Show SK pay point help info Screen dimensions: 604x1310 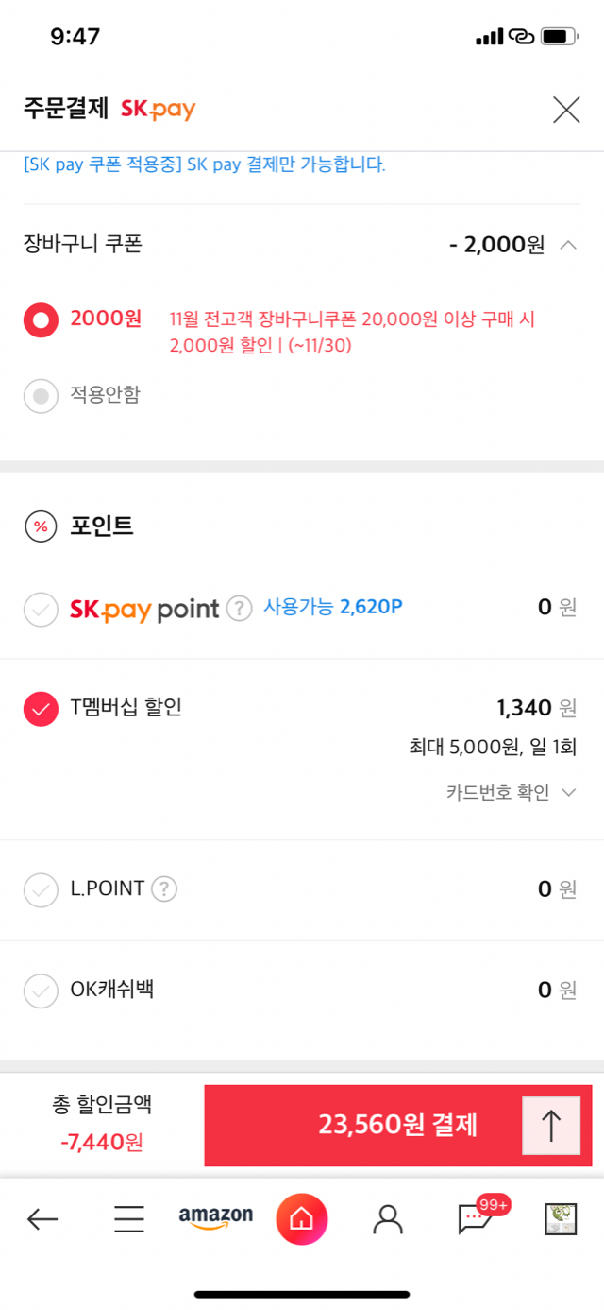[240, 608]
